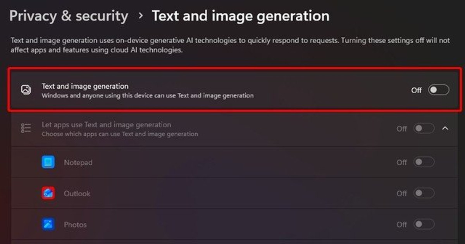The width and height of the screenshot is (465, 244).
Task: Click the Text and image generation page heading
Action: coord(241,16)
